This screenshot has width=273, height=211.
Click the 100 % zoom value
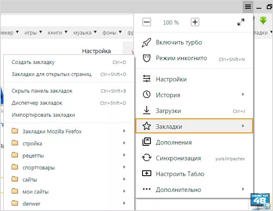tap(171, 22)
